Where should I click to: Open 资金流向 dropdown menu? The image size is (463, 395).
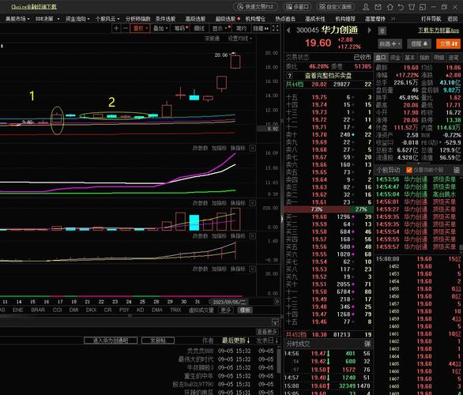coord(77,19)
